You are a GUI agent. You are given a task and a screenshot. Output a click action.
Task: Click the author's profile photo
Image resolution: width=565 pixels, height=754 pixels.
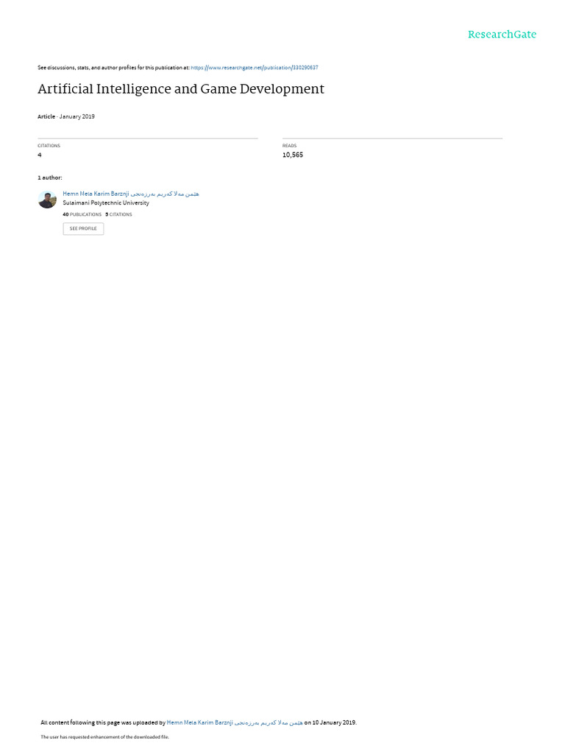point(47,200)
